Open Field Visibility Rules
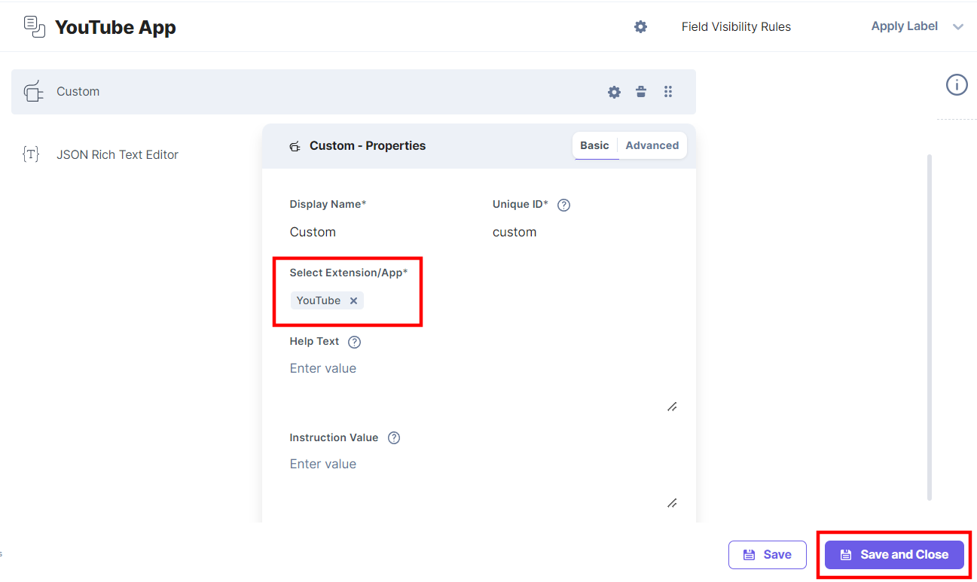 point(736,27)
